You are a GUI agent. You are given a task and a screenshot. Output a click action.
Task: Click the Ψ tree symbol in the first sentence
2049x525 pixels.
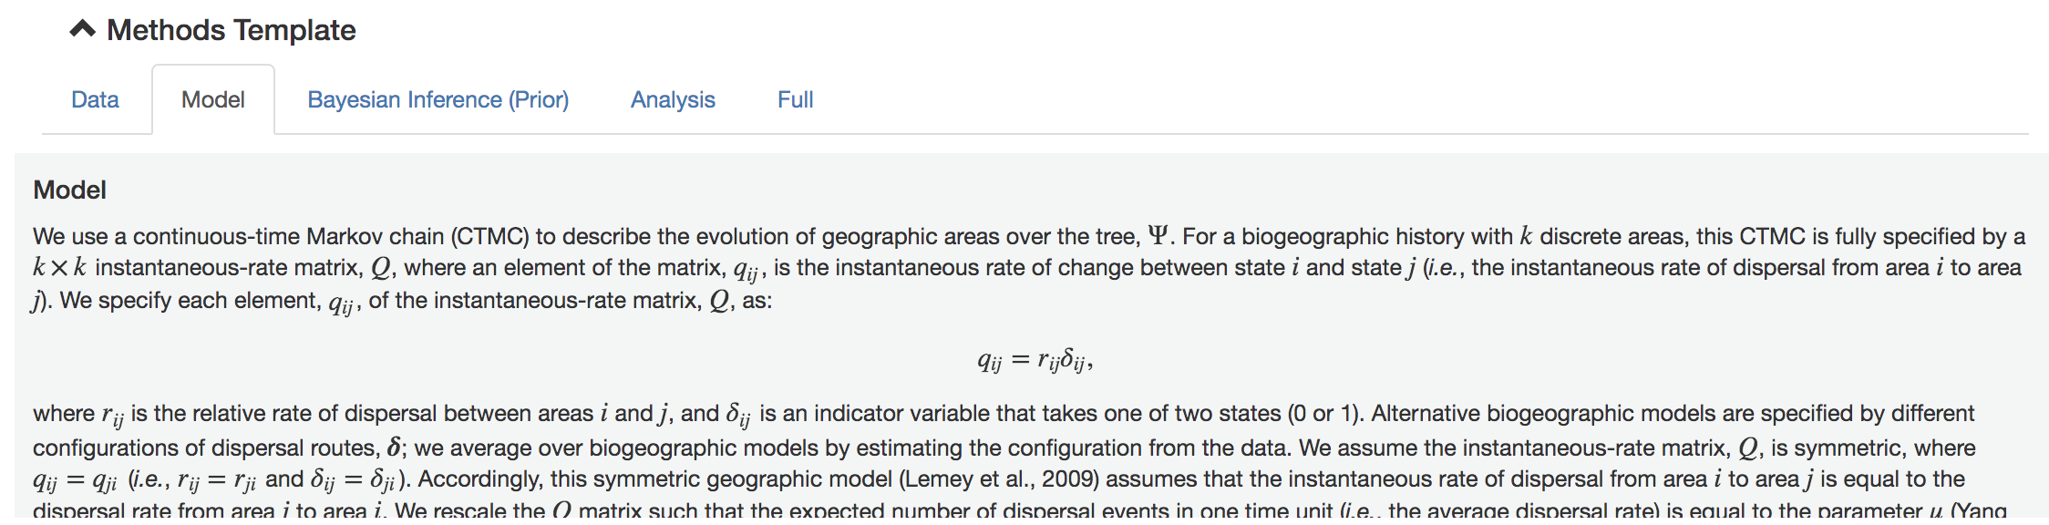coord(1158,236)
